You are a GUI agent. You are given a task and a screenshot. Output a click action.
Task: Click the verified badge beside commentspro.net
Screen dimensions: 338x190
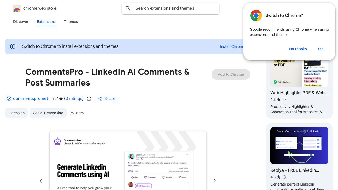click(x=9, y=99)
